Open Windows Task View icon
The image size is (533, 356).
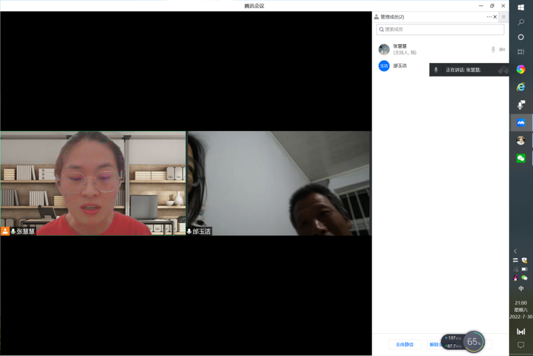point(521,52)
